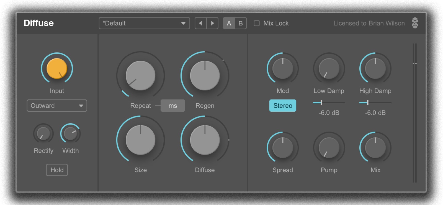Click the Licensed to Brian Wilson text
The width and height of the screenshot is (443, 205).
click(x=369, y=23)
